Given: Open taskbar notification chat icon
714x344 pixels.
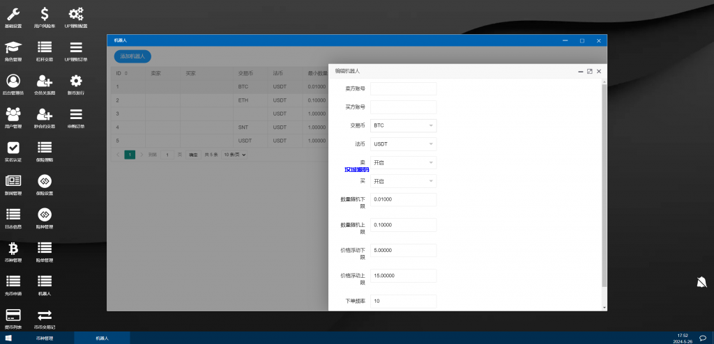Looking at the screenshot, I should (x=703, y=338).
